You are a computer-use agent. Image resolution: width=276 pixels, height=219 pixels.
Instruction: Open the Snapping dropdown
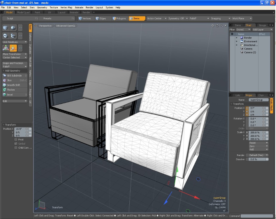point(221,18)
